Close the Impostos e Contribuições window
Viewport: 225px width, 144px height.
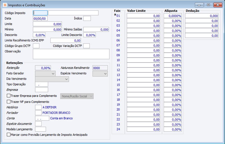tap(218, 5)
